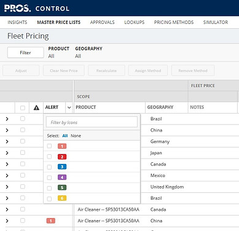Click the Germany geography cell
This screenshot has width=239, height=231.
[160, 141]
